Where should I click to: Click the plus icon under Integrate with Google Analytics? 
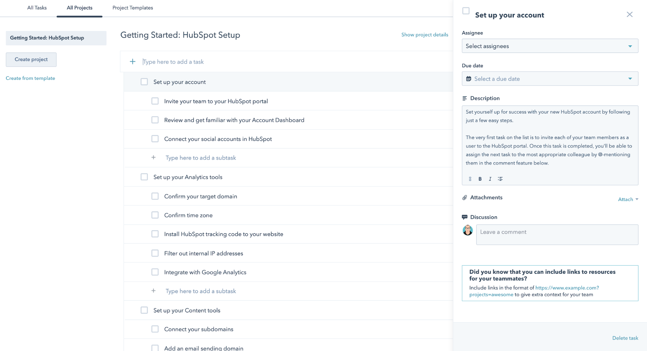click(x=153, y=291)
